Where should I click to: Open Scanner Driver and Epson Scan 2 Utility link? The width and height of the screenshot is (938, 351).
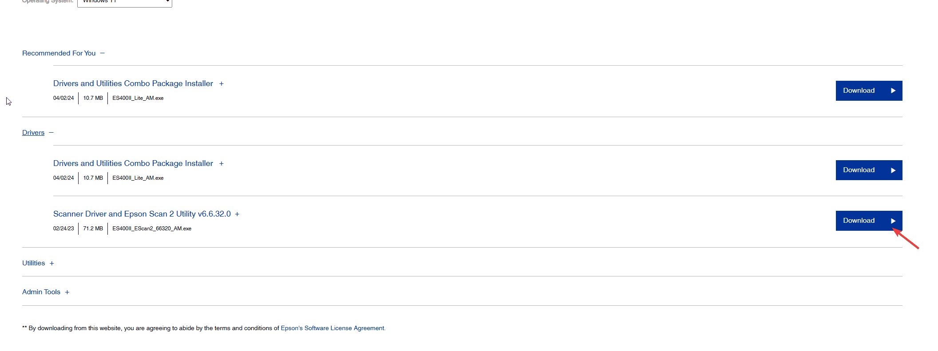coord(142,214)
